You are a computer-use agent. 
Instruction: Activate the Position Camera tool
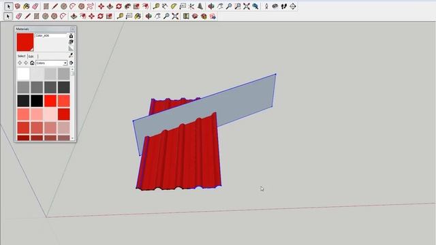click(266, 6)
